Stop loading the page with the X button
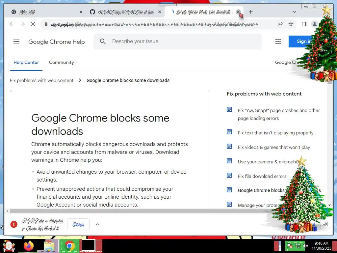Viewport: 337px width, 253px height. tap(33, 24)
